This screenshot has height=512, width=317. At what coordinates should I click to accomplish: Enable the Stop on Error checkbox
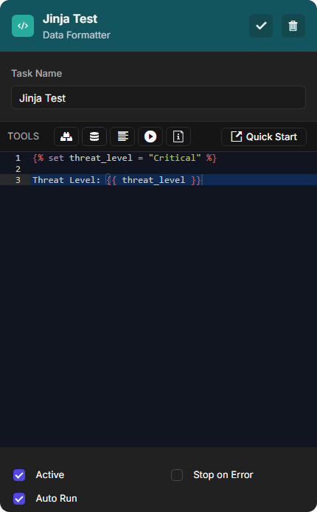click(177, 475)
